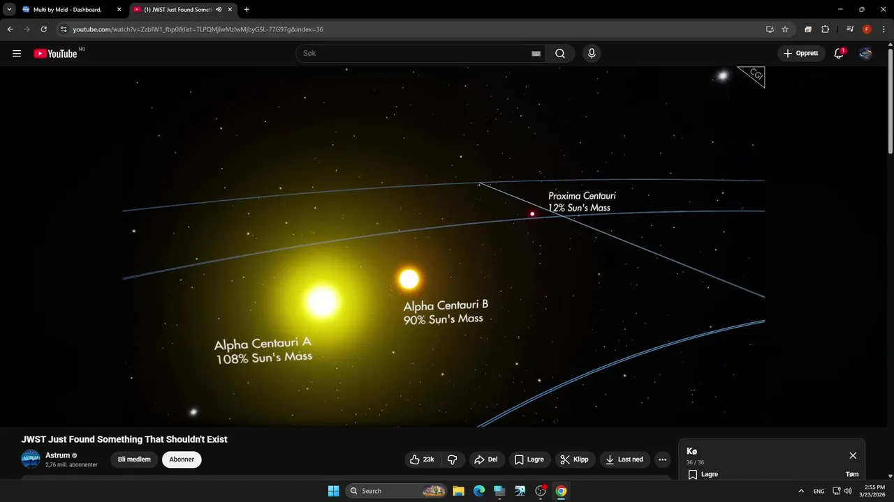Screen dimensions: 894x502
Task: Click Last ned download button
Action: click(x=624, y=459)
